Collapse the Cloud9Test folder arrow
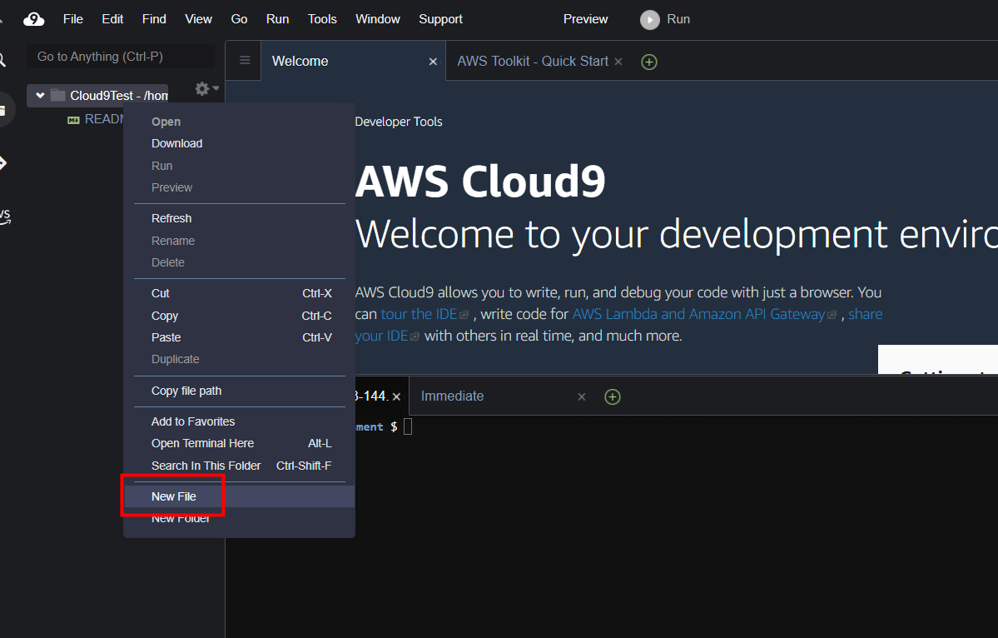The height and width of the screenshot is (638, 998). [40, 96]
